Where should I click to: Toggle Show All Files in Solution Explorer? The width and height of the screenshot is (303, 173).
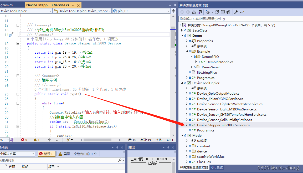pyautogui.click(x=228, y=12)
